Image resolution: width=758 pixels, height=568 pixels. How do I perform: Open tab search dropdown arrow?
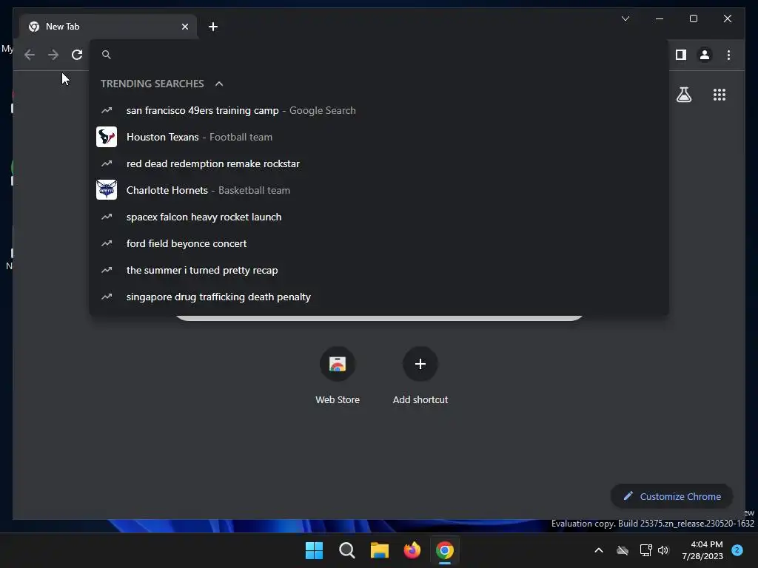[625, 18]
